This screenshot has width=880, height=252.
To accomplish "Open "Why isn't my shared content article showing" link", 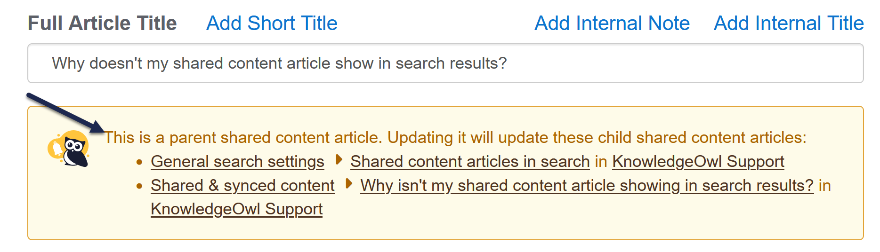I will pos(587,186).
